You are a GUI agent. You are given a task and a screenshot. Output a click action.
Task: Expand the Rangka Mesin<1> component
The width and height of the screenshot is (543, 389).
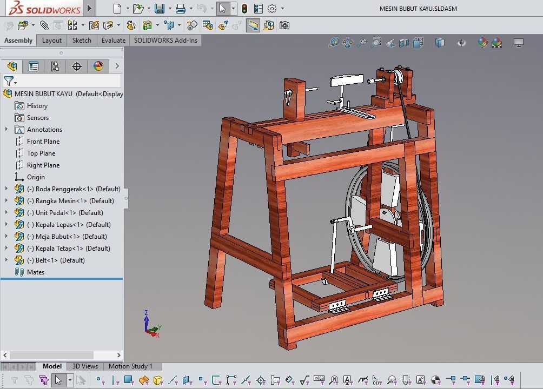pos(6,200)
